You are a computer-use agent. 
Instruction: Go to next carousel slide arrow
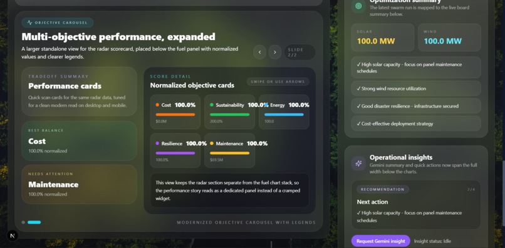(274, 52)
